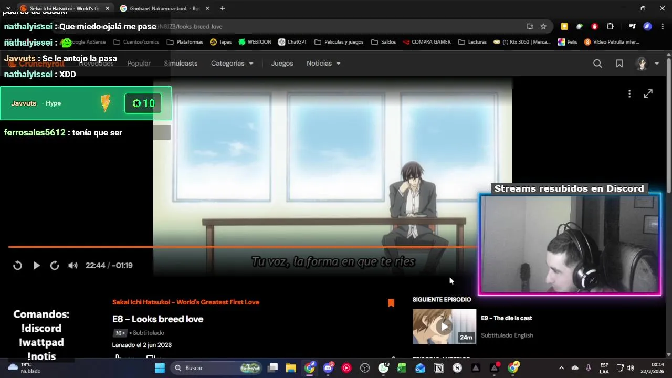The image size is (672, 378).
Task: Open the Peliculas y juegos bookmark folder
Action: point(339,42)
